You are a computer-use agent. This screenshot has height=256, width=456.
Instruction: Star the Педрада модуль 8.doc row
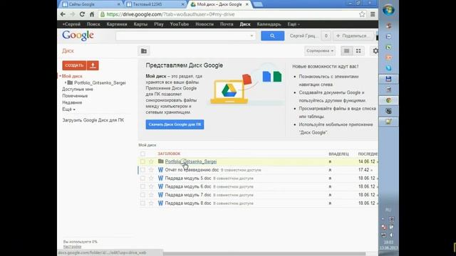click(151, 203)
